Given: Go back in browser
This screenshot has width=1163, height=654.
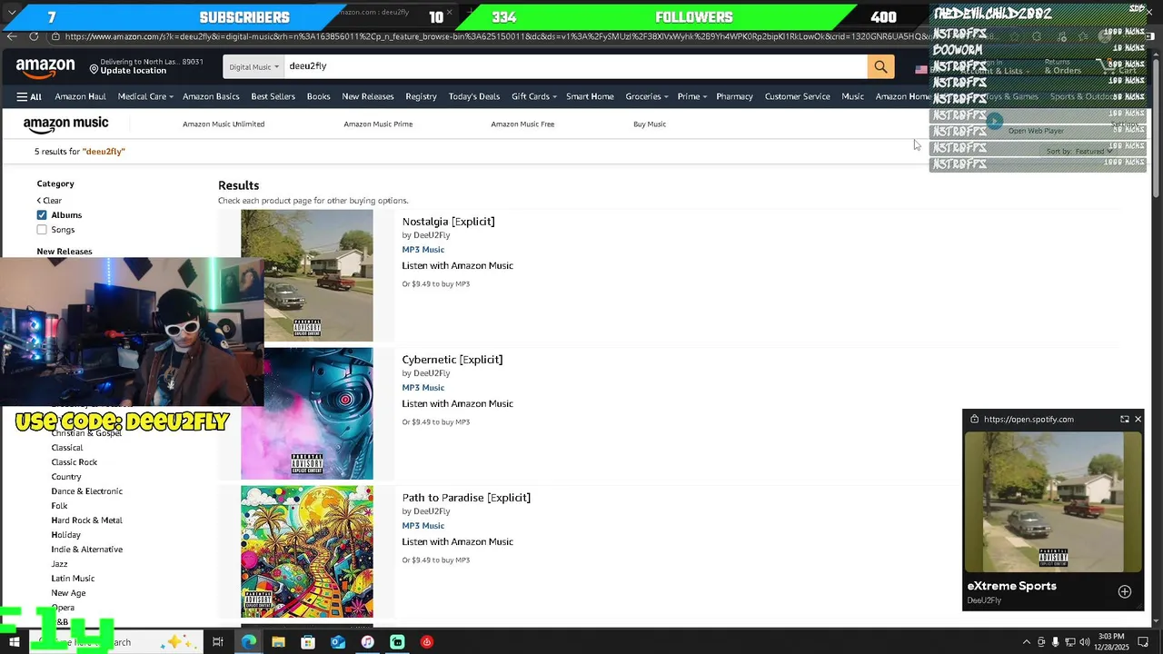Looking at the screenshot, I should tap(11, 36).
